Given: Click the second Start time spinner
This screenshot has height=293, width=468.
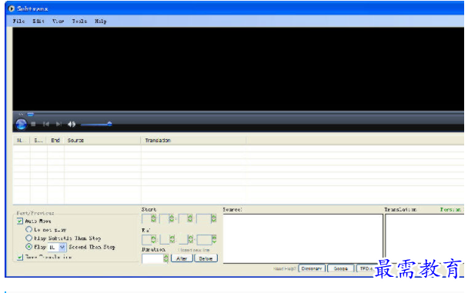Looking at the screenshot, I should point(172,218).
